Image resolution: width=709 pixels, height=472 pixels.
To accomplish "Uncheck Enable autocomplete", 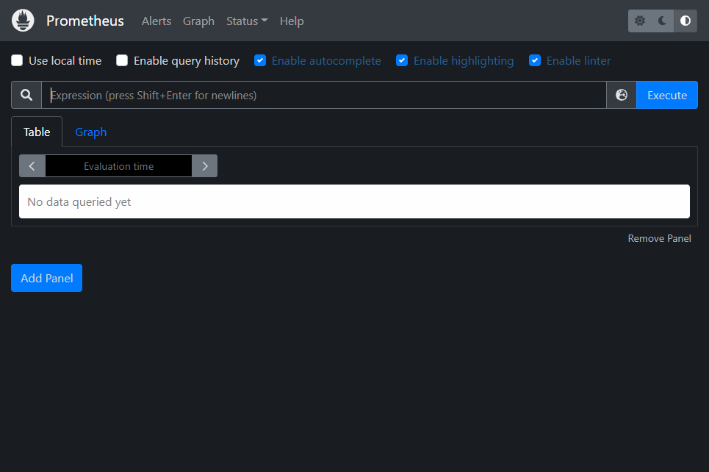I will pos(260,60).
